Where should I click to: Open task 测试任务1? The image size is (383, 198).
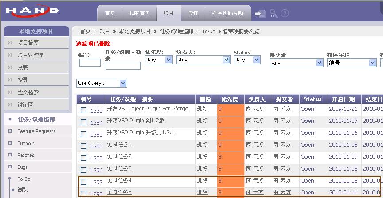119,145
